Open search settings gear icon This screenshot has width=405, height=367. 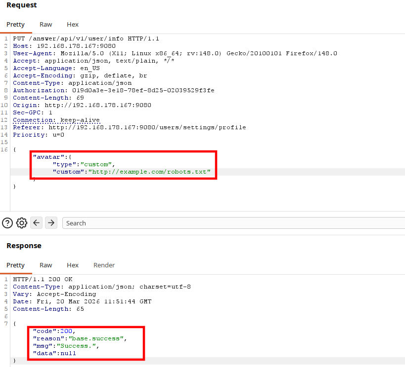pos(22,223)
